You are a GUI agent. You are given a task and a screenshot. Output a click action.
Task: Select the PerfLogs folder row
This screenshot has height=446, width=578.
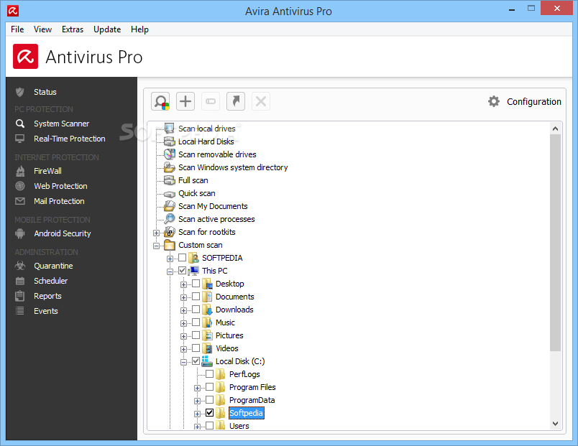tap(244, 374)
